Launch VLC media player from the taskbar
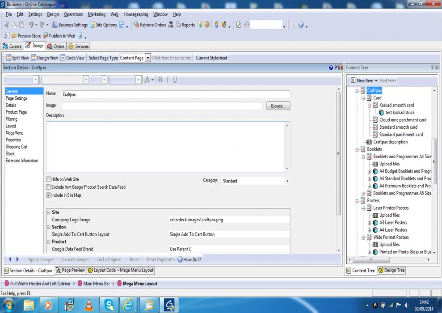442x313 pixels. 89,305
